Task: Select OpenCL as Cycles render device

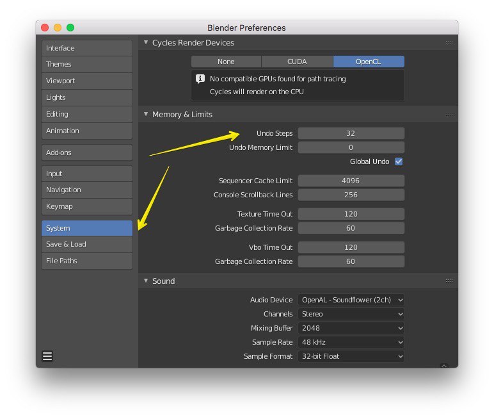Action: point(369,62)
